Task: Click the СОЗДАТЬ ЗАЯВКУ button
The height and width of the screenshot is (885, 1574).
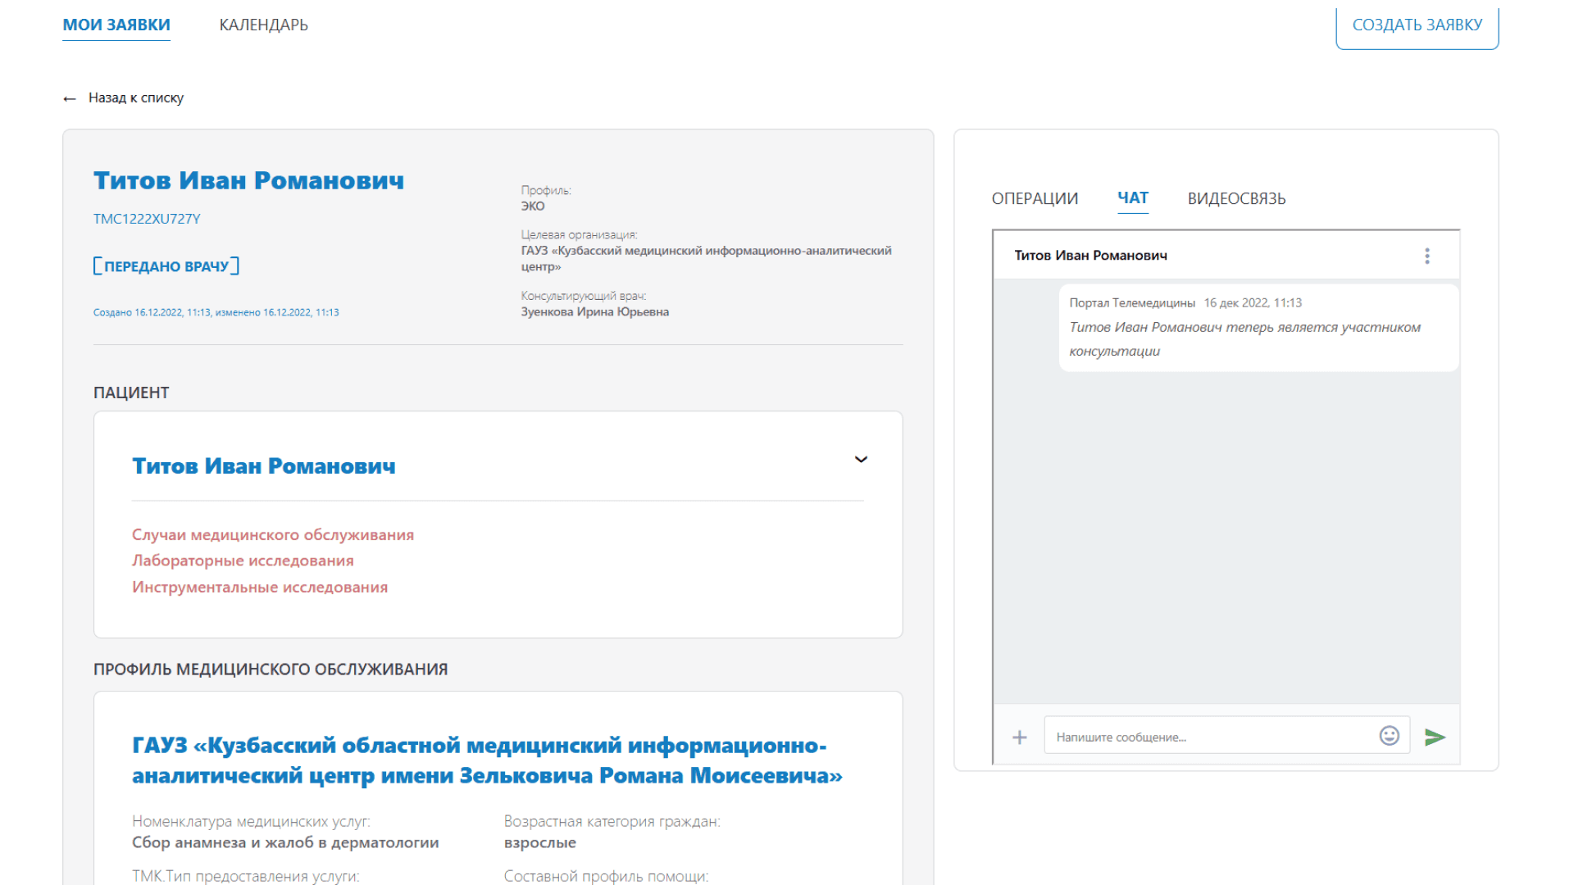Action: click(x=1417, y=25)
